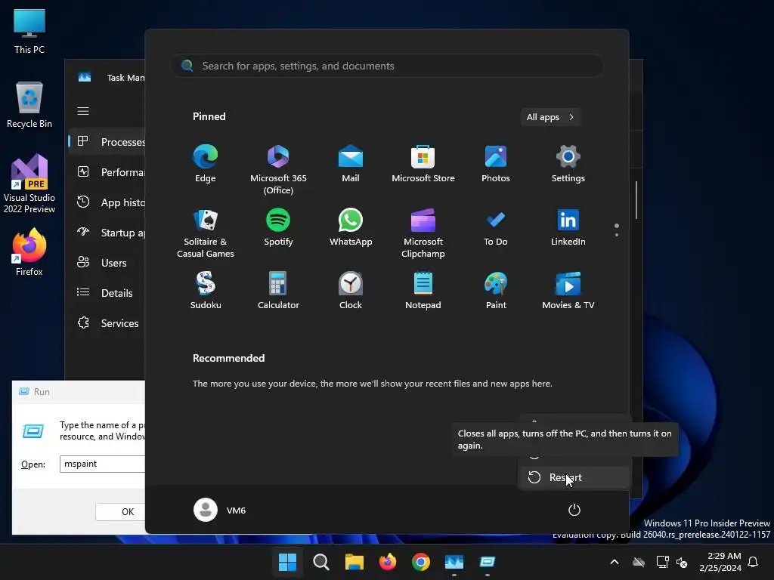Open Movies & TV app
The height and width of the screenshot is (580, 774).
568,291
